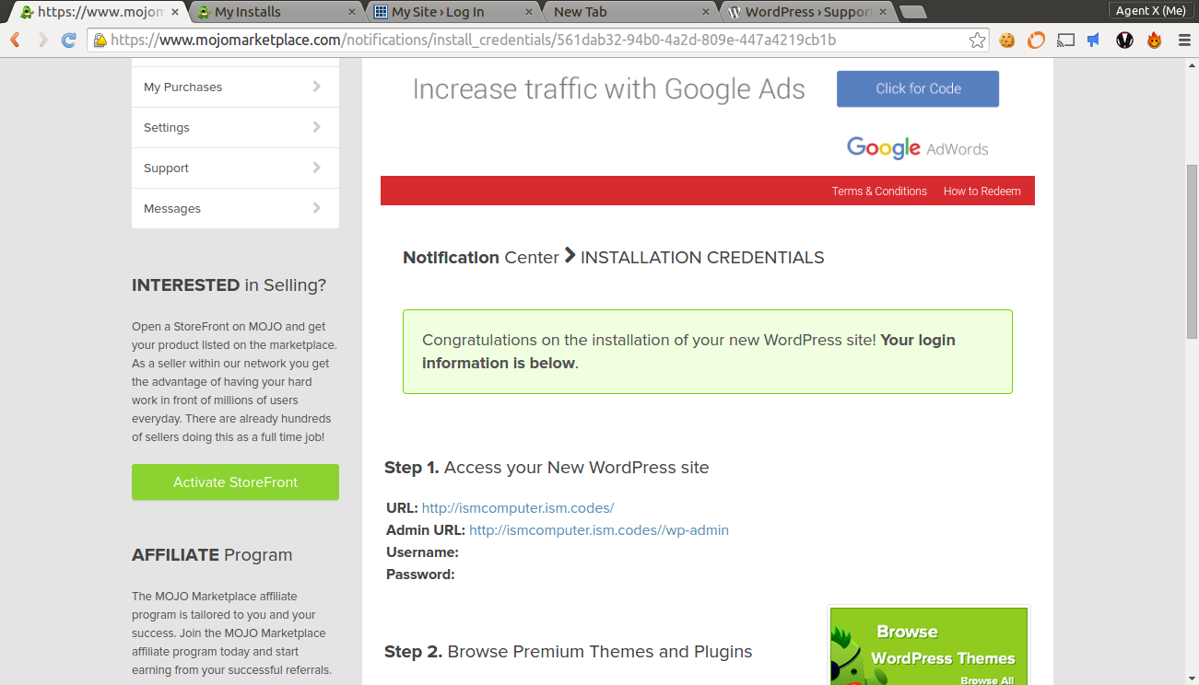Click the browser forward arrow
This screenshot has width=1199, height=685.
42,40
